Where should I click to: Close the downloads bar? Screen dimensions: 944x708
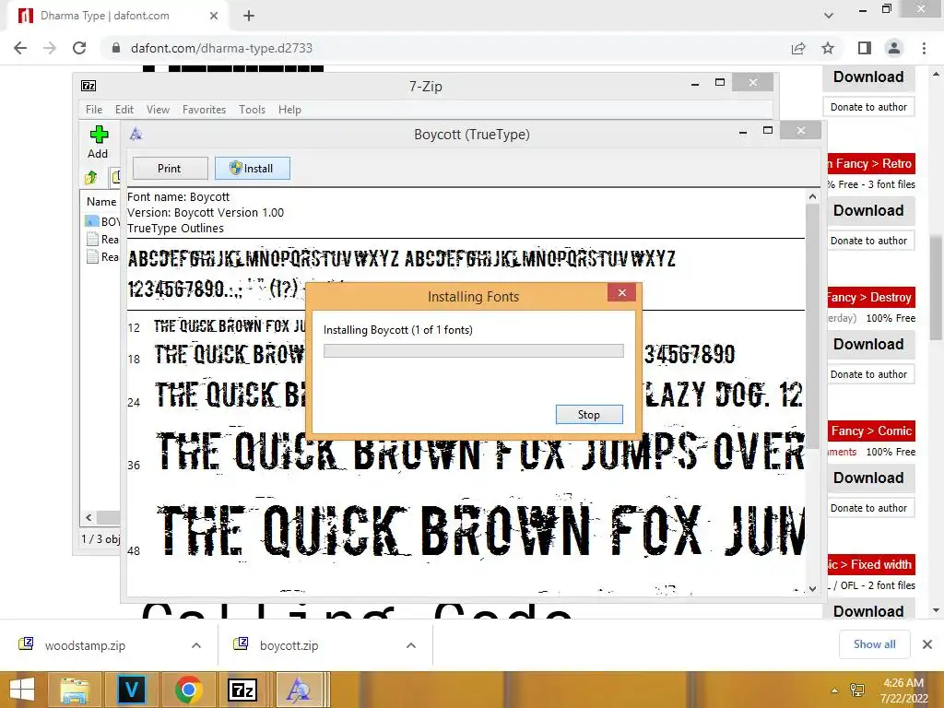click(x=927, y=644)
